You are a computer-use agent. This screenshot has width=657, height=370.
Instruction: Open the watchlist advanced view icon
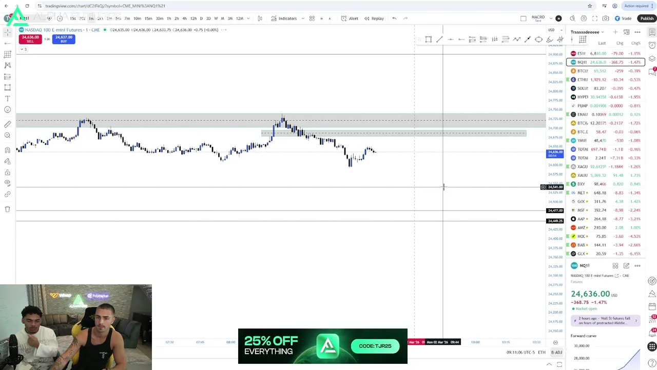(x=626, y=32)
